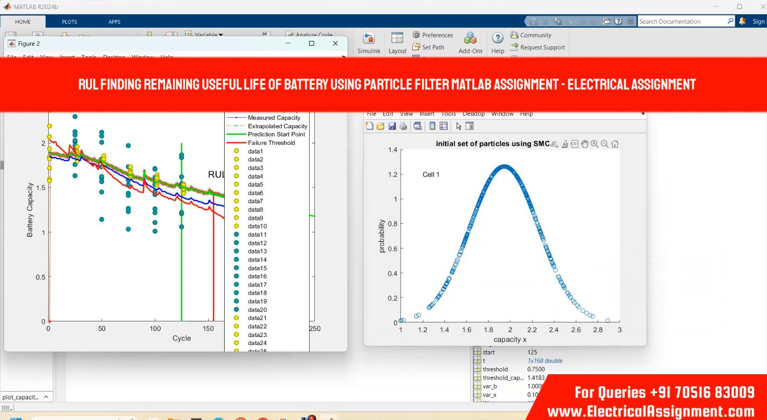This screenshot has width=767, height=420.
Task: Select the Zoom In axes tool
Action: point(595,144)
